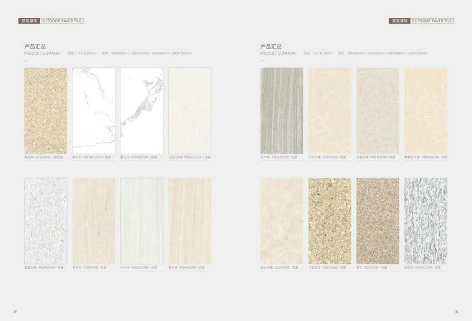
Task: Select the white marble tile with diagonal gray vein
Action: tap(142, 110)
